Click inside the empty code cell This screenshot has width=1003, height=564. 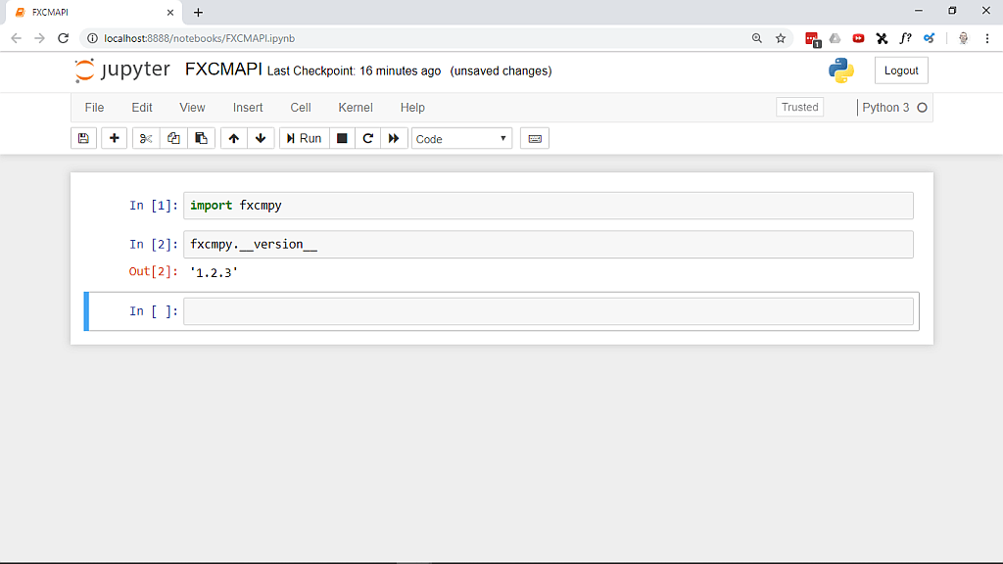(549, 311)
